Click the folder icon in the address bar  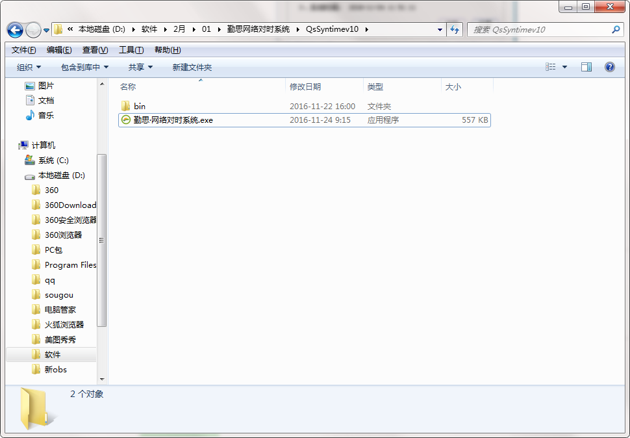tap(58, 29)
